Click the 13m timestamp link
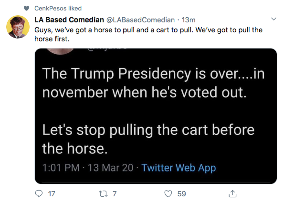This screenshot has height=202, width=284. pyautogui.click(x=189, y=20)
